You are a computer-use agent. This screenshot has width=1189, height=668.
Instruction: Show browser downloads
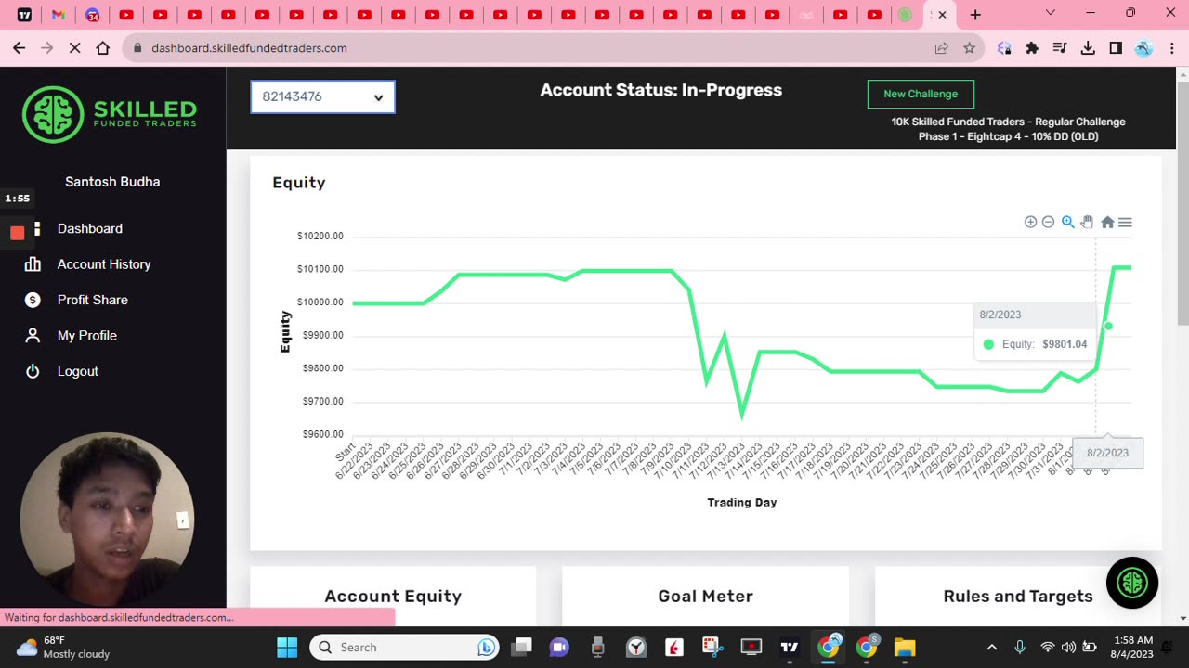click(x=1088, y=48)
